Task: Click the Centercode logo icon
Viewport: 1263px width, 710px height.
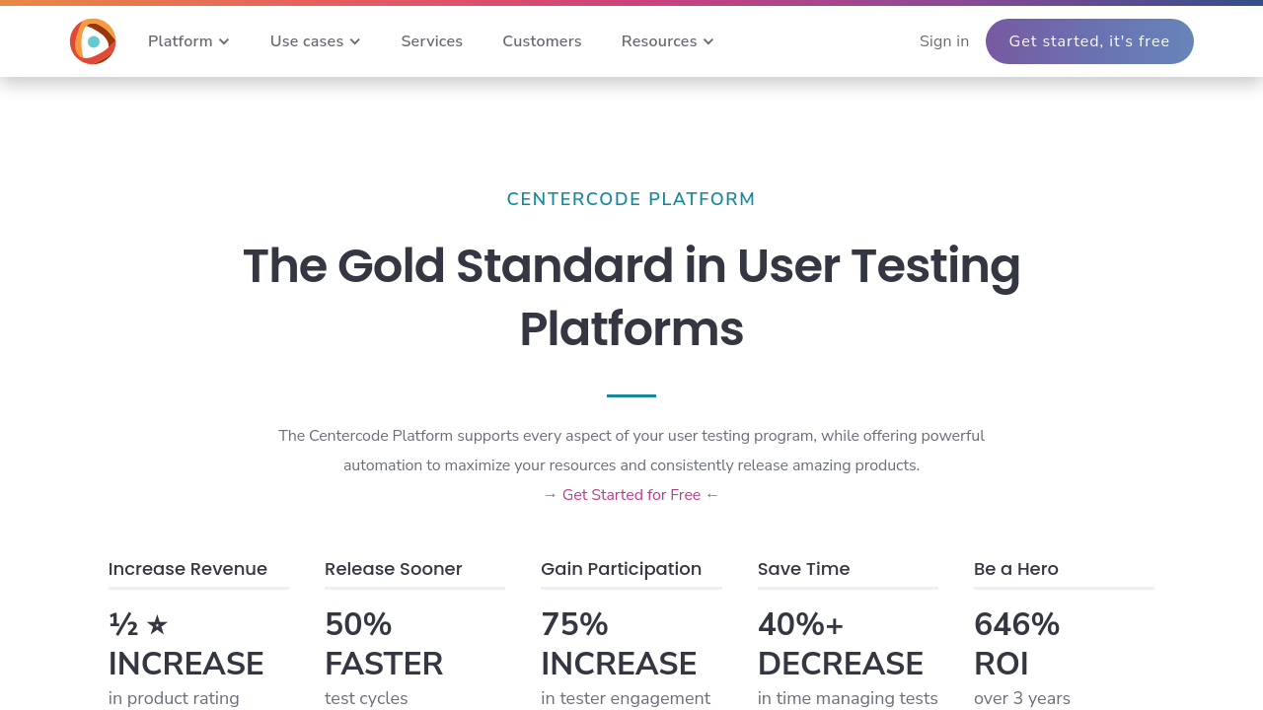Action: (x=93, y=41)
